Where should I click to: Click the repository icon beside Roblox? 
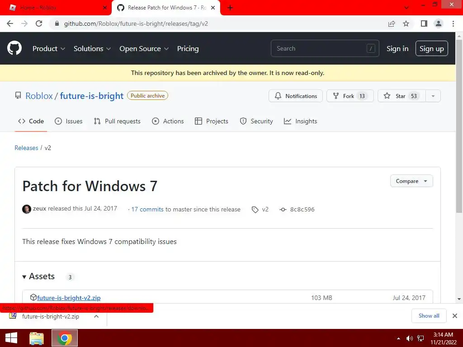tap(18, 95)
